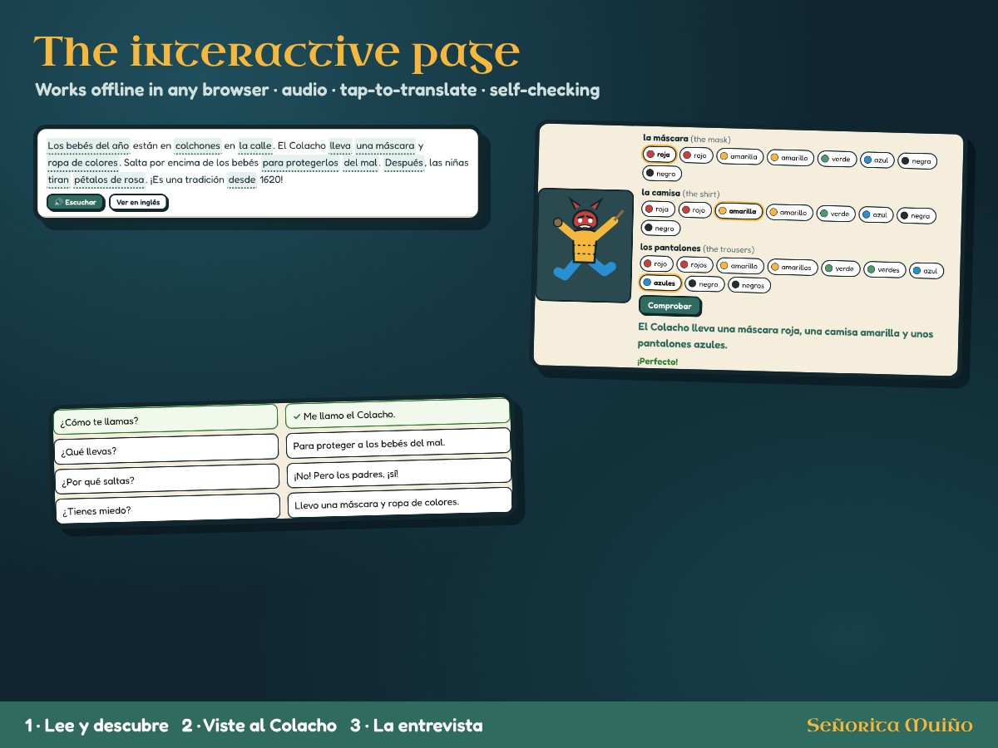Select 'negra' for la máscara

pos(917,161)
